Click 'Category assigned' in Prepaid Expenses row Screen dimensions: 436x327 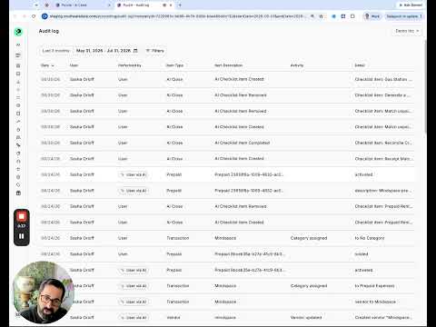(x=309, y=286)
